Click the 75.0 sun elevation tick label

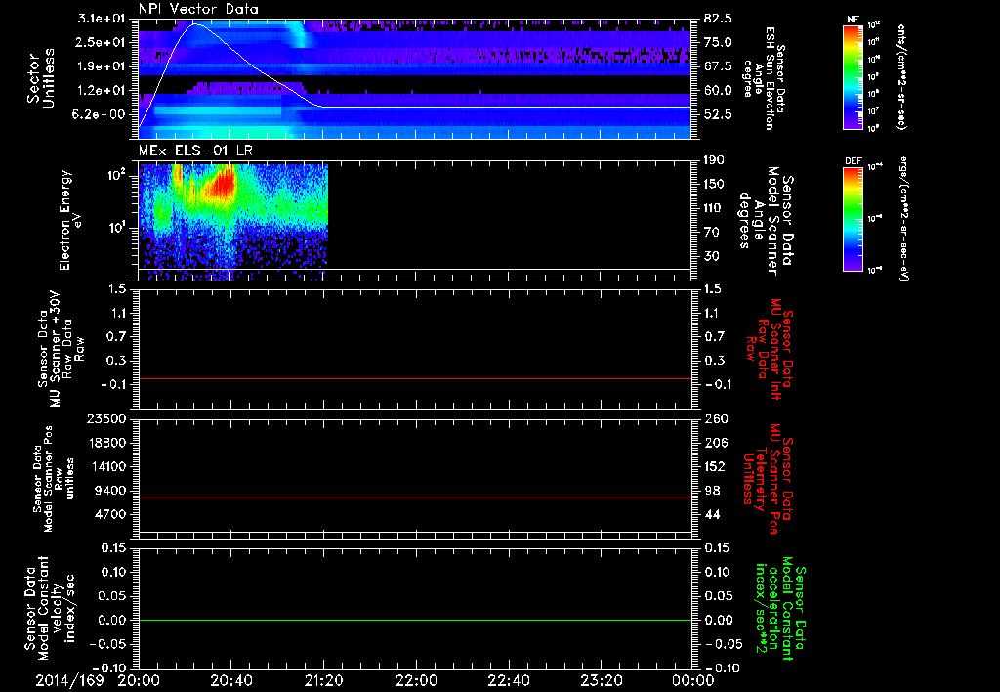[x=718, y=42]
